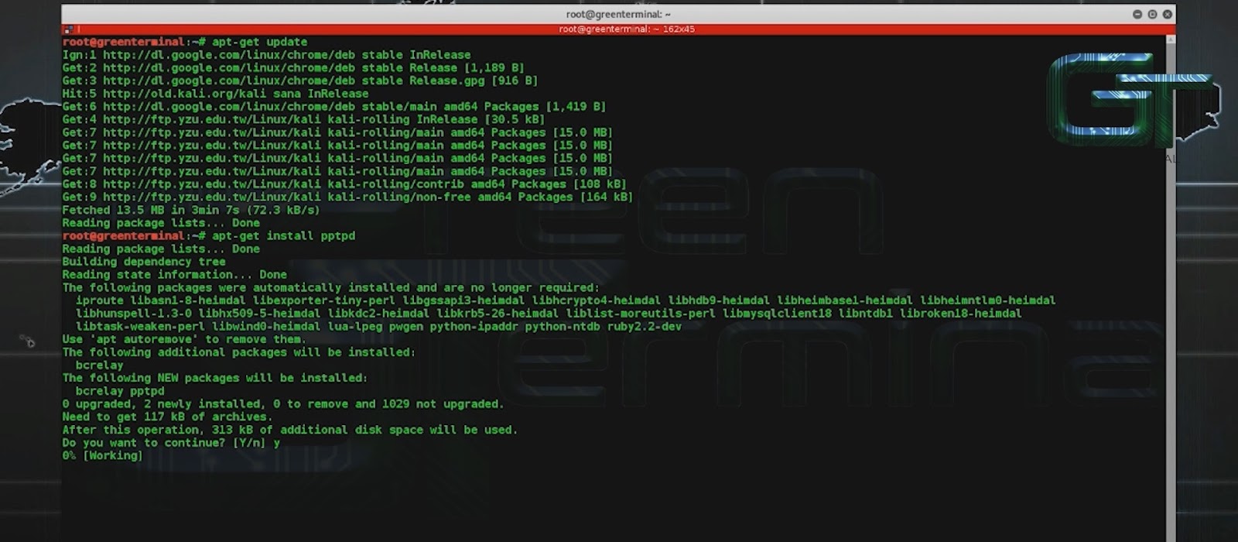
Task: Click the package line starting with 'libtask-weaken-perl'
Action: (378, 326)
